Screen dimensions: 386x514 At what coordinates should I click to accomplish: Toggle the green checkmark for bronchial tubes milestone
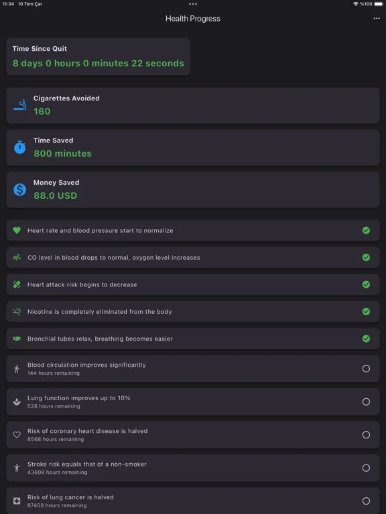[x=366, y=339]
